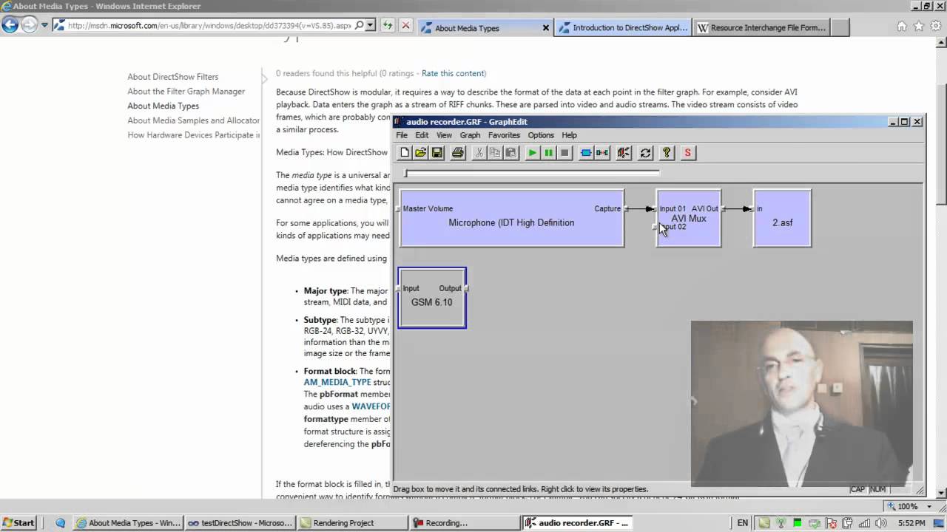Screen dimensions: 947x532
Task: Click the yellow question mark help icon
Action: (x=667, y=153)
